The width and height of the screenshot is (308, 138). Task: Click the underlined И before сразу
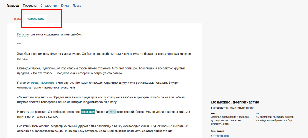105,97
